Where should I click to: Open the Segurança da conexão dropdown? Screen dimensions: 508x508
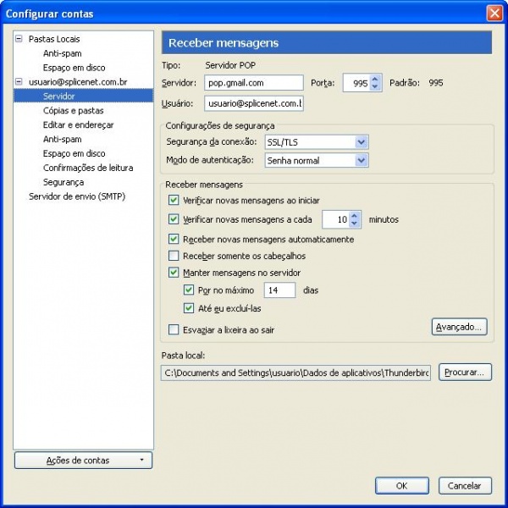tap(317, 142)
